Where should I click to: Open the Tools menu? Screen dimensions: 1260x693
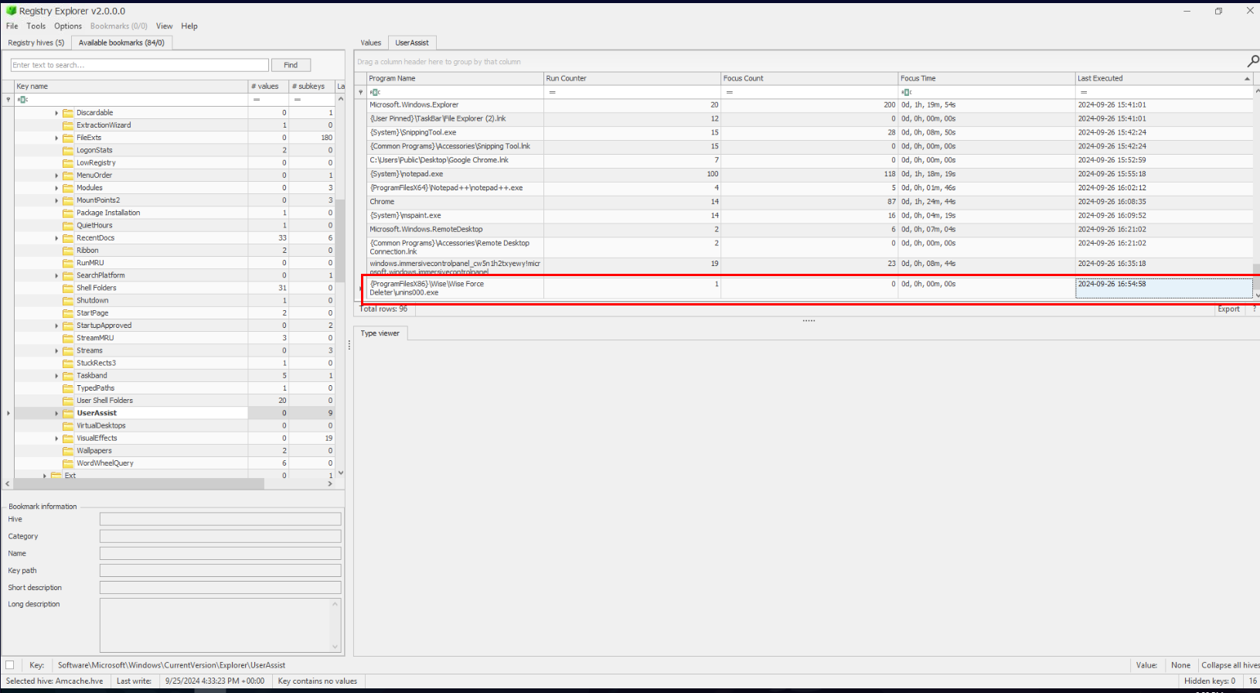36,26
